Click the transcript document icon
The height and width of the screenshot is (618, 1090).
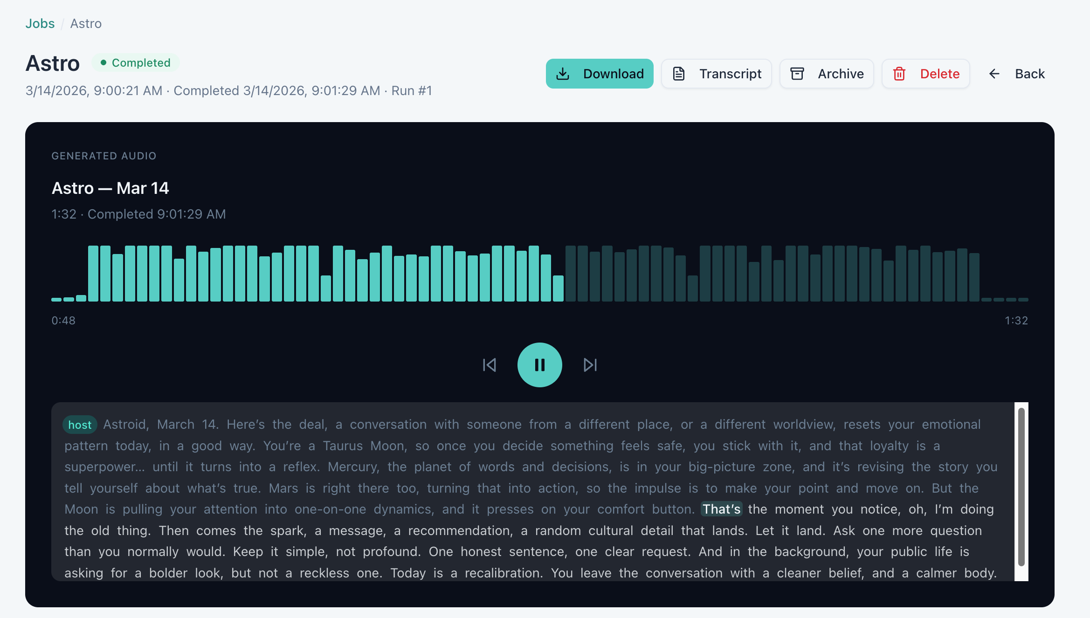click(679, 74)
